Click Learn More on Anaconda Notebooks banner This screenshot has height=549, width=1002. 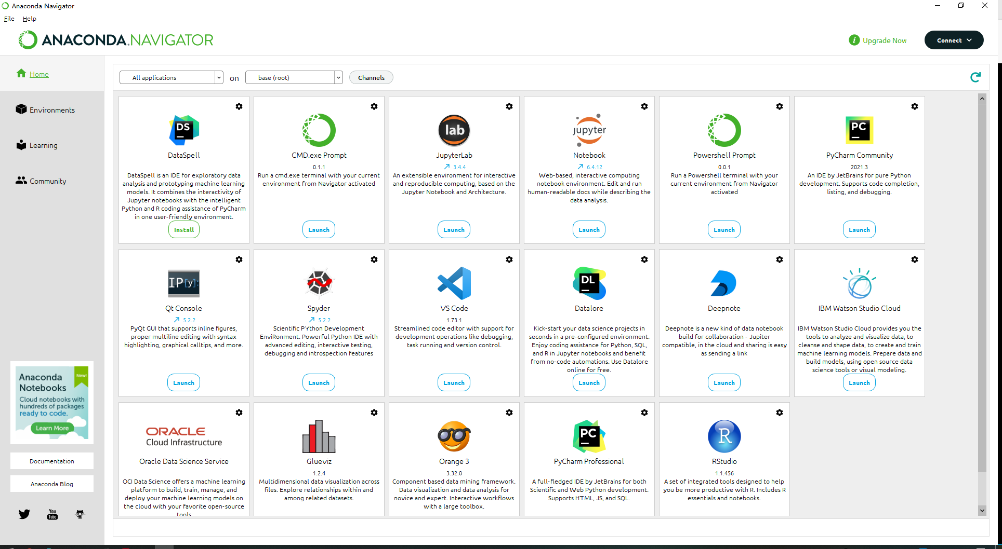(52, 428)
